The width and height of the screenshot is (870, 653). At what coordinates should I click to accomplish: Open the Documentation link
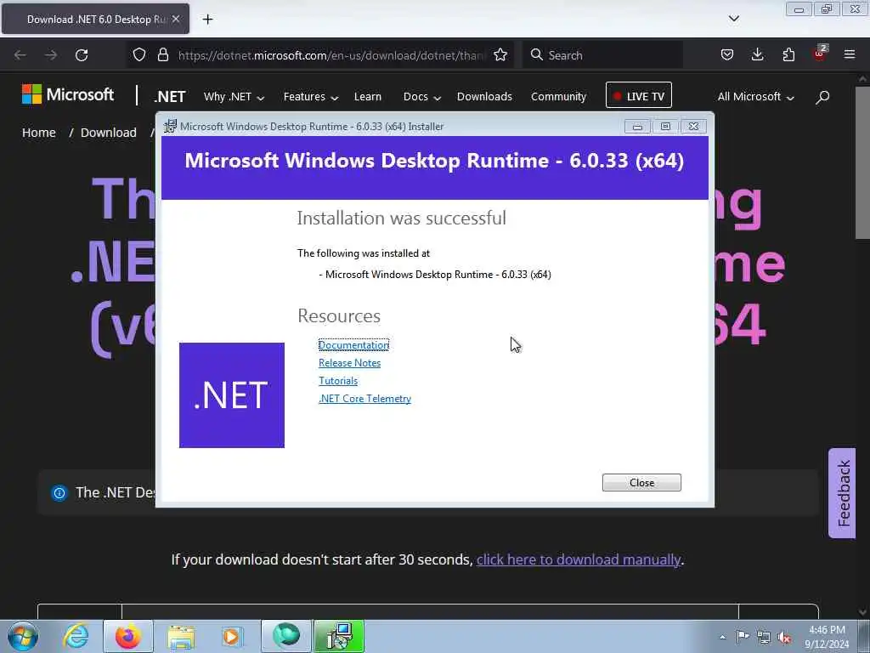click(x=353, y=345)
